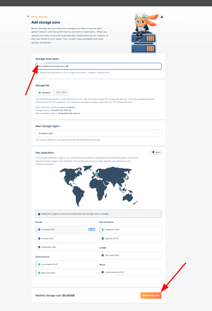Click the Add Storage Zone button
The image size is (212, 311).
pyautogui.click(x=151, y=295)
